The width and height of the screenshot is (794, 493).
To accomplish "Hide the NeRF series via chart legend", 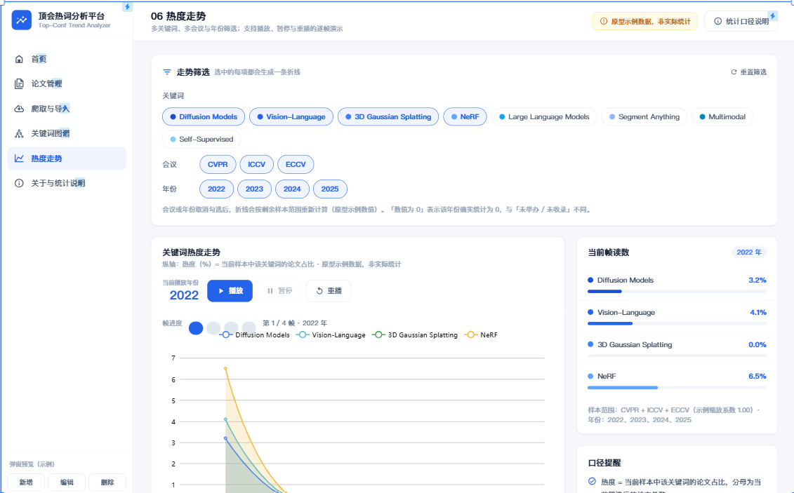I will (482, 335).
